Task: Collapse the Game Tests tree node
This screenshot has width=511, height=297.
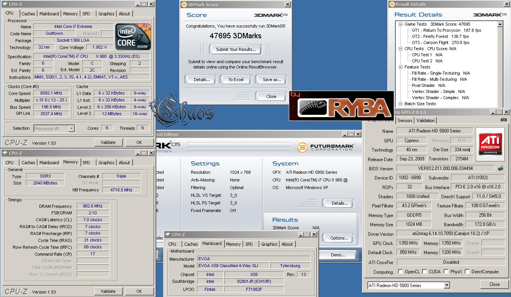Action: (x=400, y=24)
